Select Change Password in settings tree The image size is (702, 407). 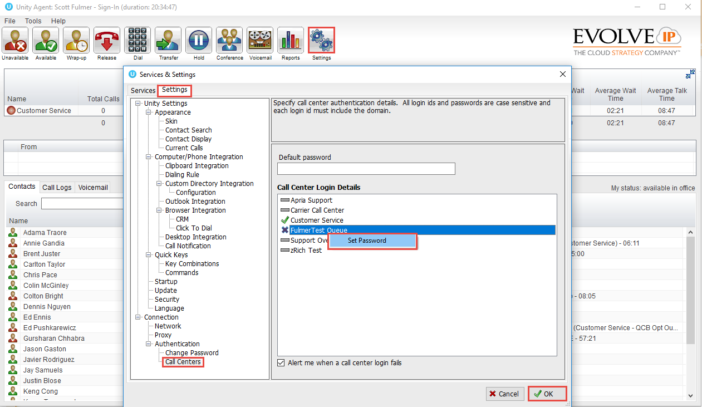[x=192, y=353]
